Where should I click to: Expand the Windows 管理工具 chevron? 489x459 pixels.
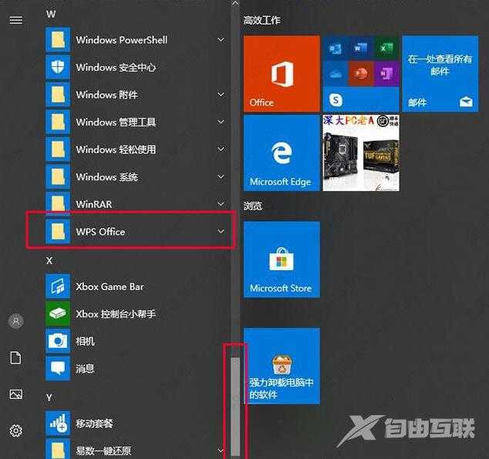(x=221, y=122)
